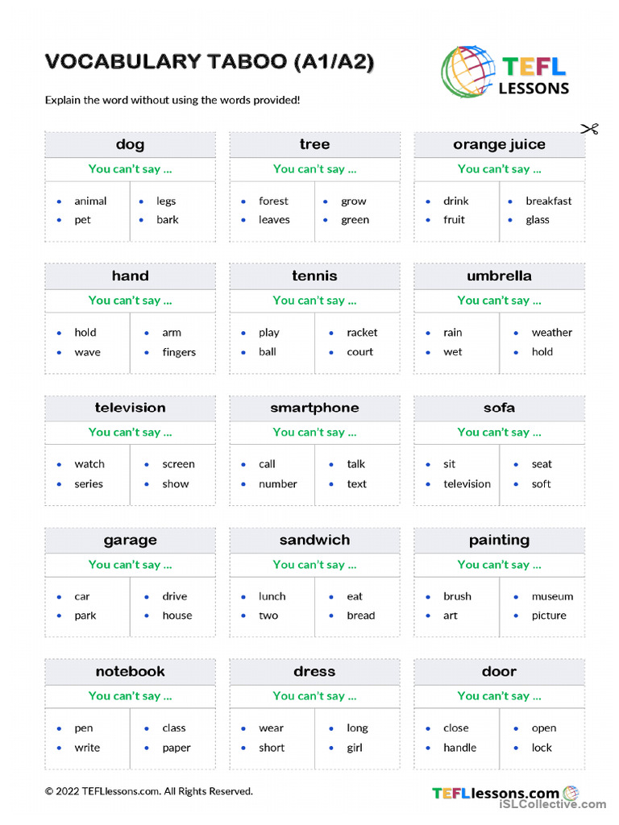619x825 pixels.
Task: Click the word "handle" in door card
Action: (459, 748)
